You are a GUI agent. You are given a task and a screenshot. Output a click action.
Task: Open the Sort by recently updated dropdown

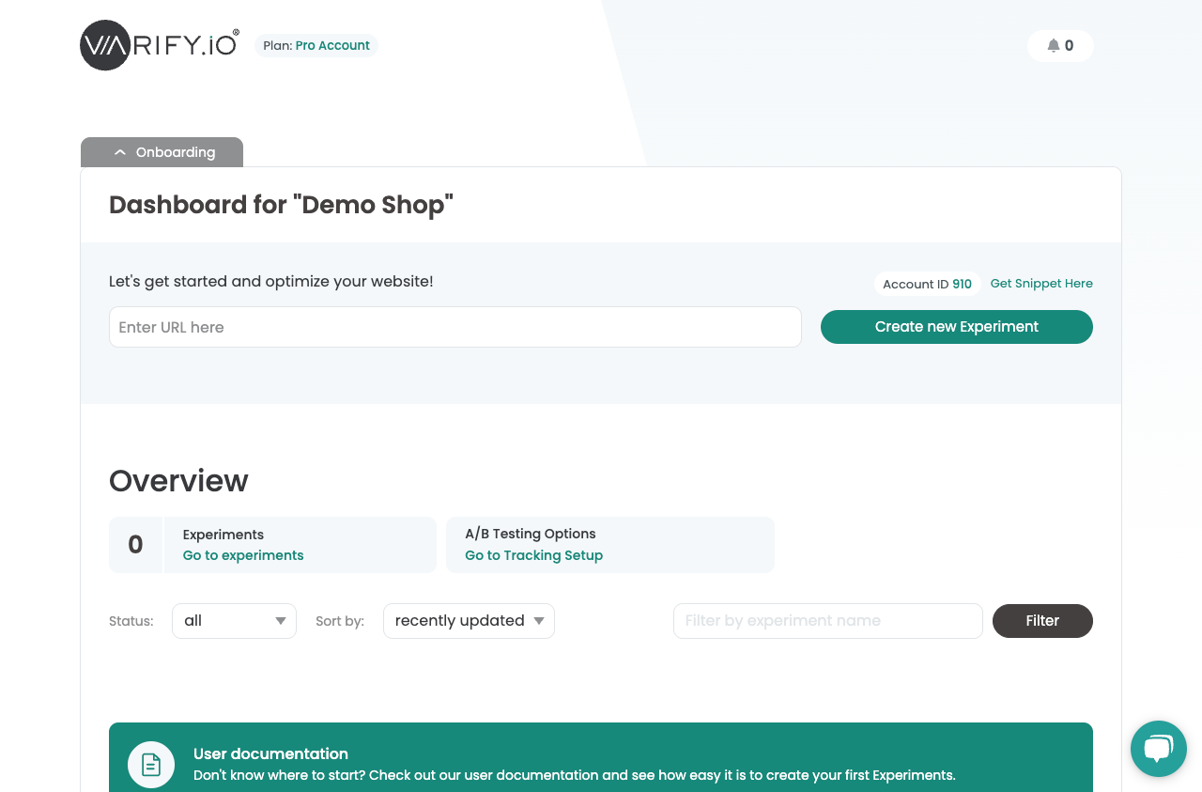pyautogui.click(x=469, y=621)
